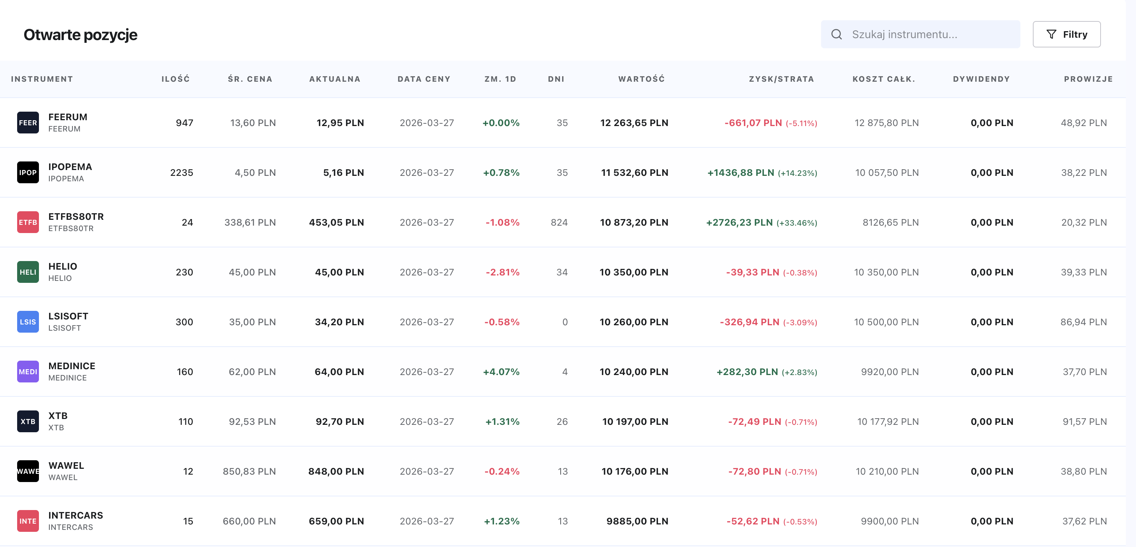
Task: Click the LSIS instrument badge icon
Action: pos(28,322)
